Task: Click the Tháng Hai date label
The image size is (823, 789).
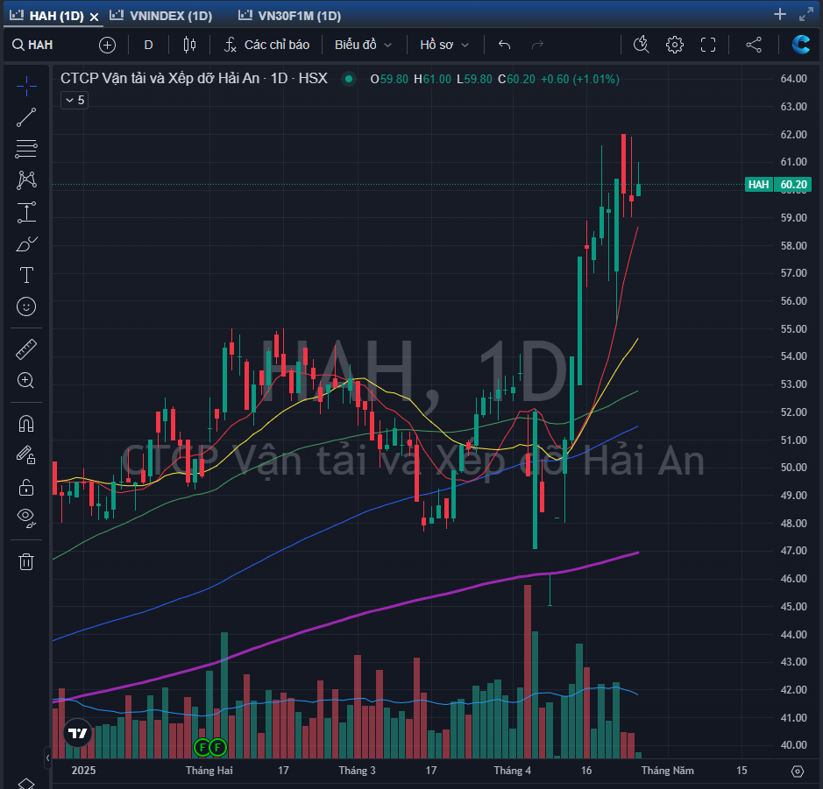Action: pos(209,771)
